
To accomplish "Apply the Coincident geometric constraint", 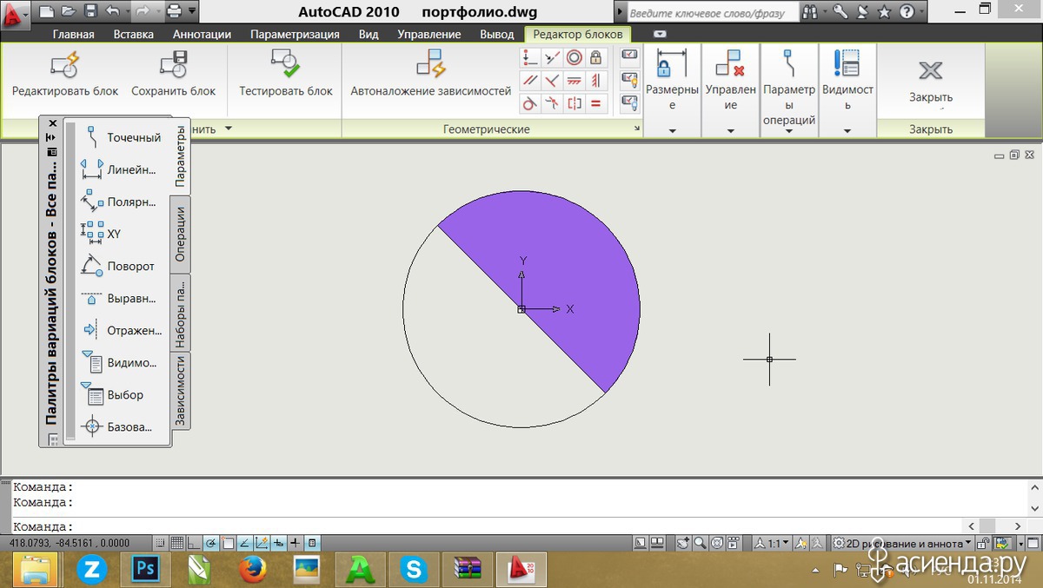I will tap(530, 58).
